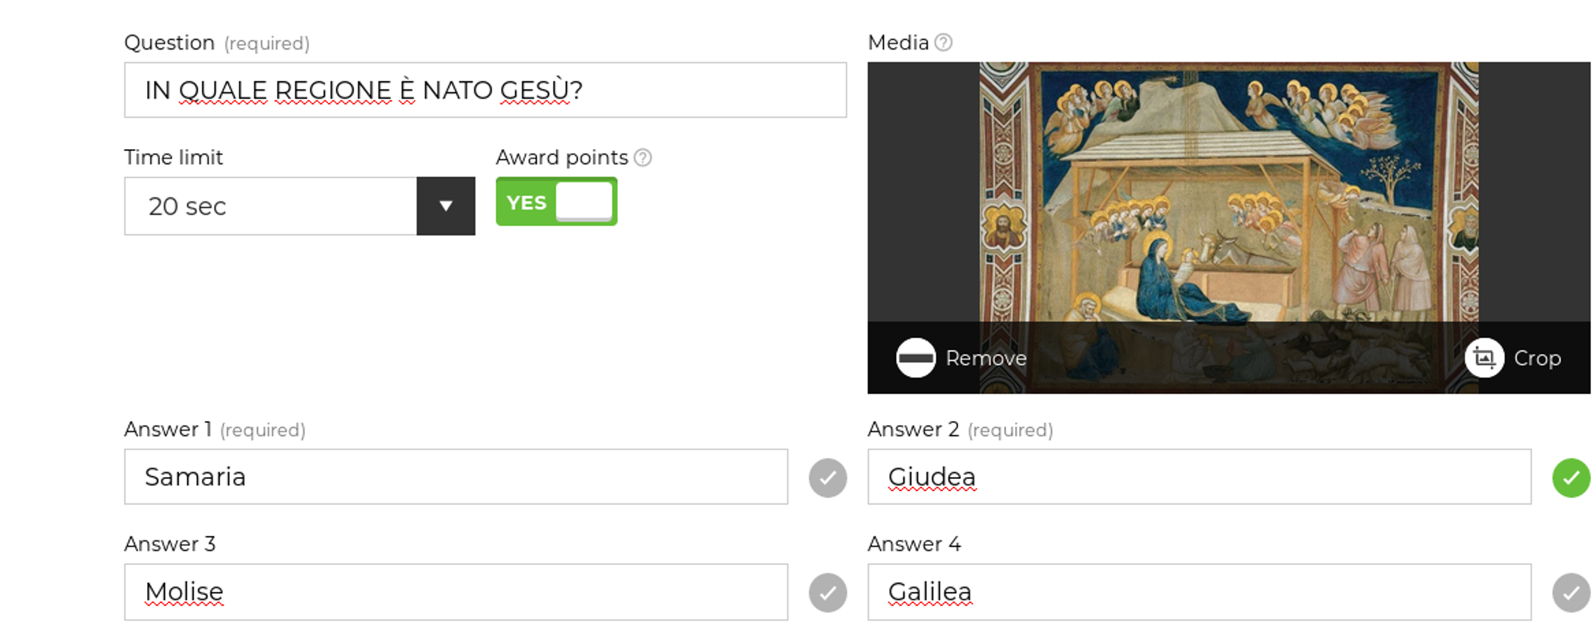The image size is (1593, 637).
Task: Select the 20 sec time limit field
Action: pos(271,206)
